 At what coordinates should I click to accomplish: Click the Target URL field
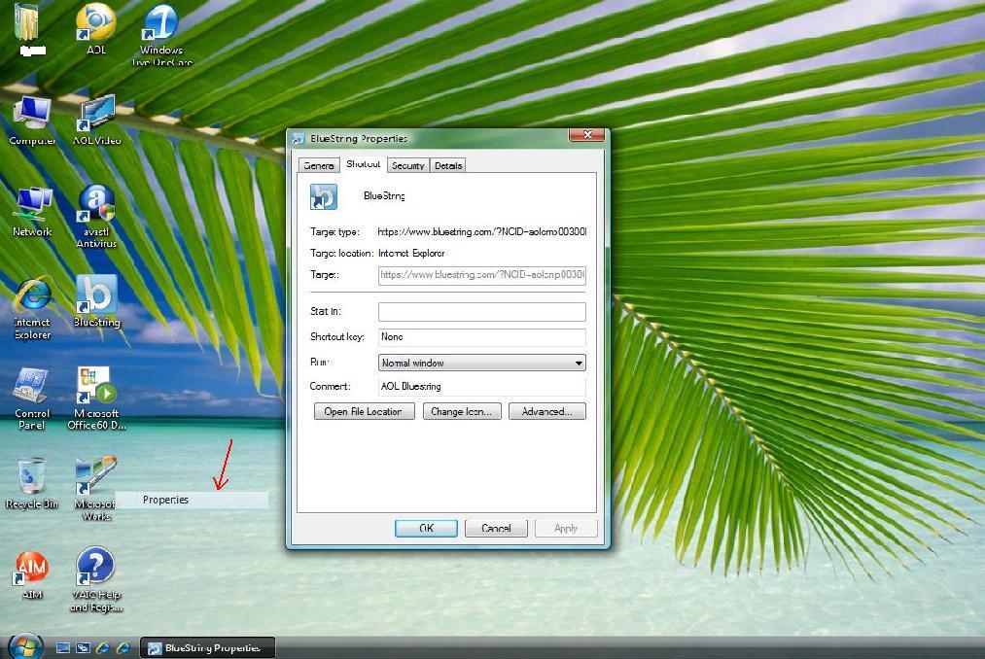coord(482,275)
